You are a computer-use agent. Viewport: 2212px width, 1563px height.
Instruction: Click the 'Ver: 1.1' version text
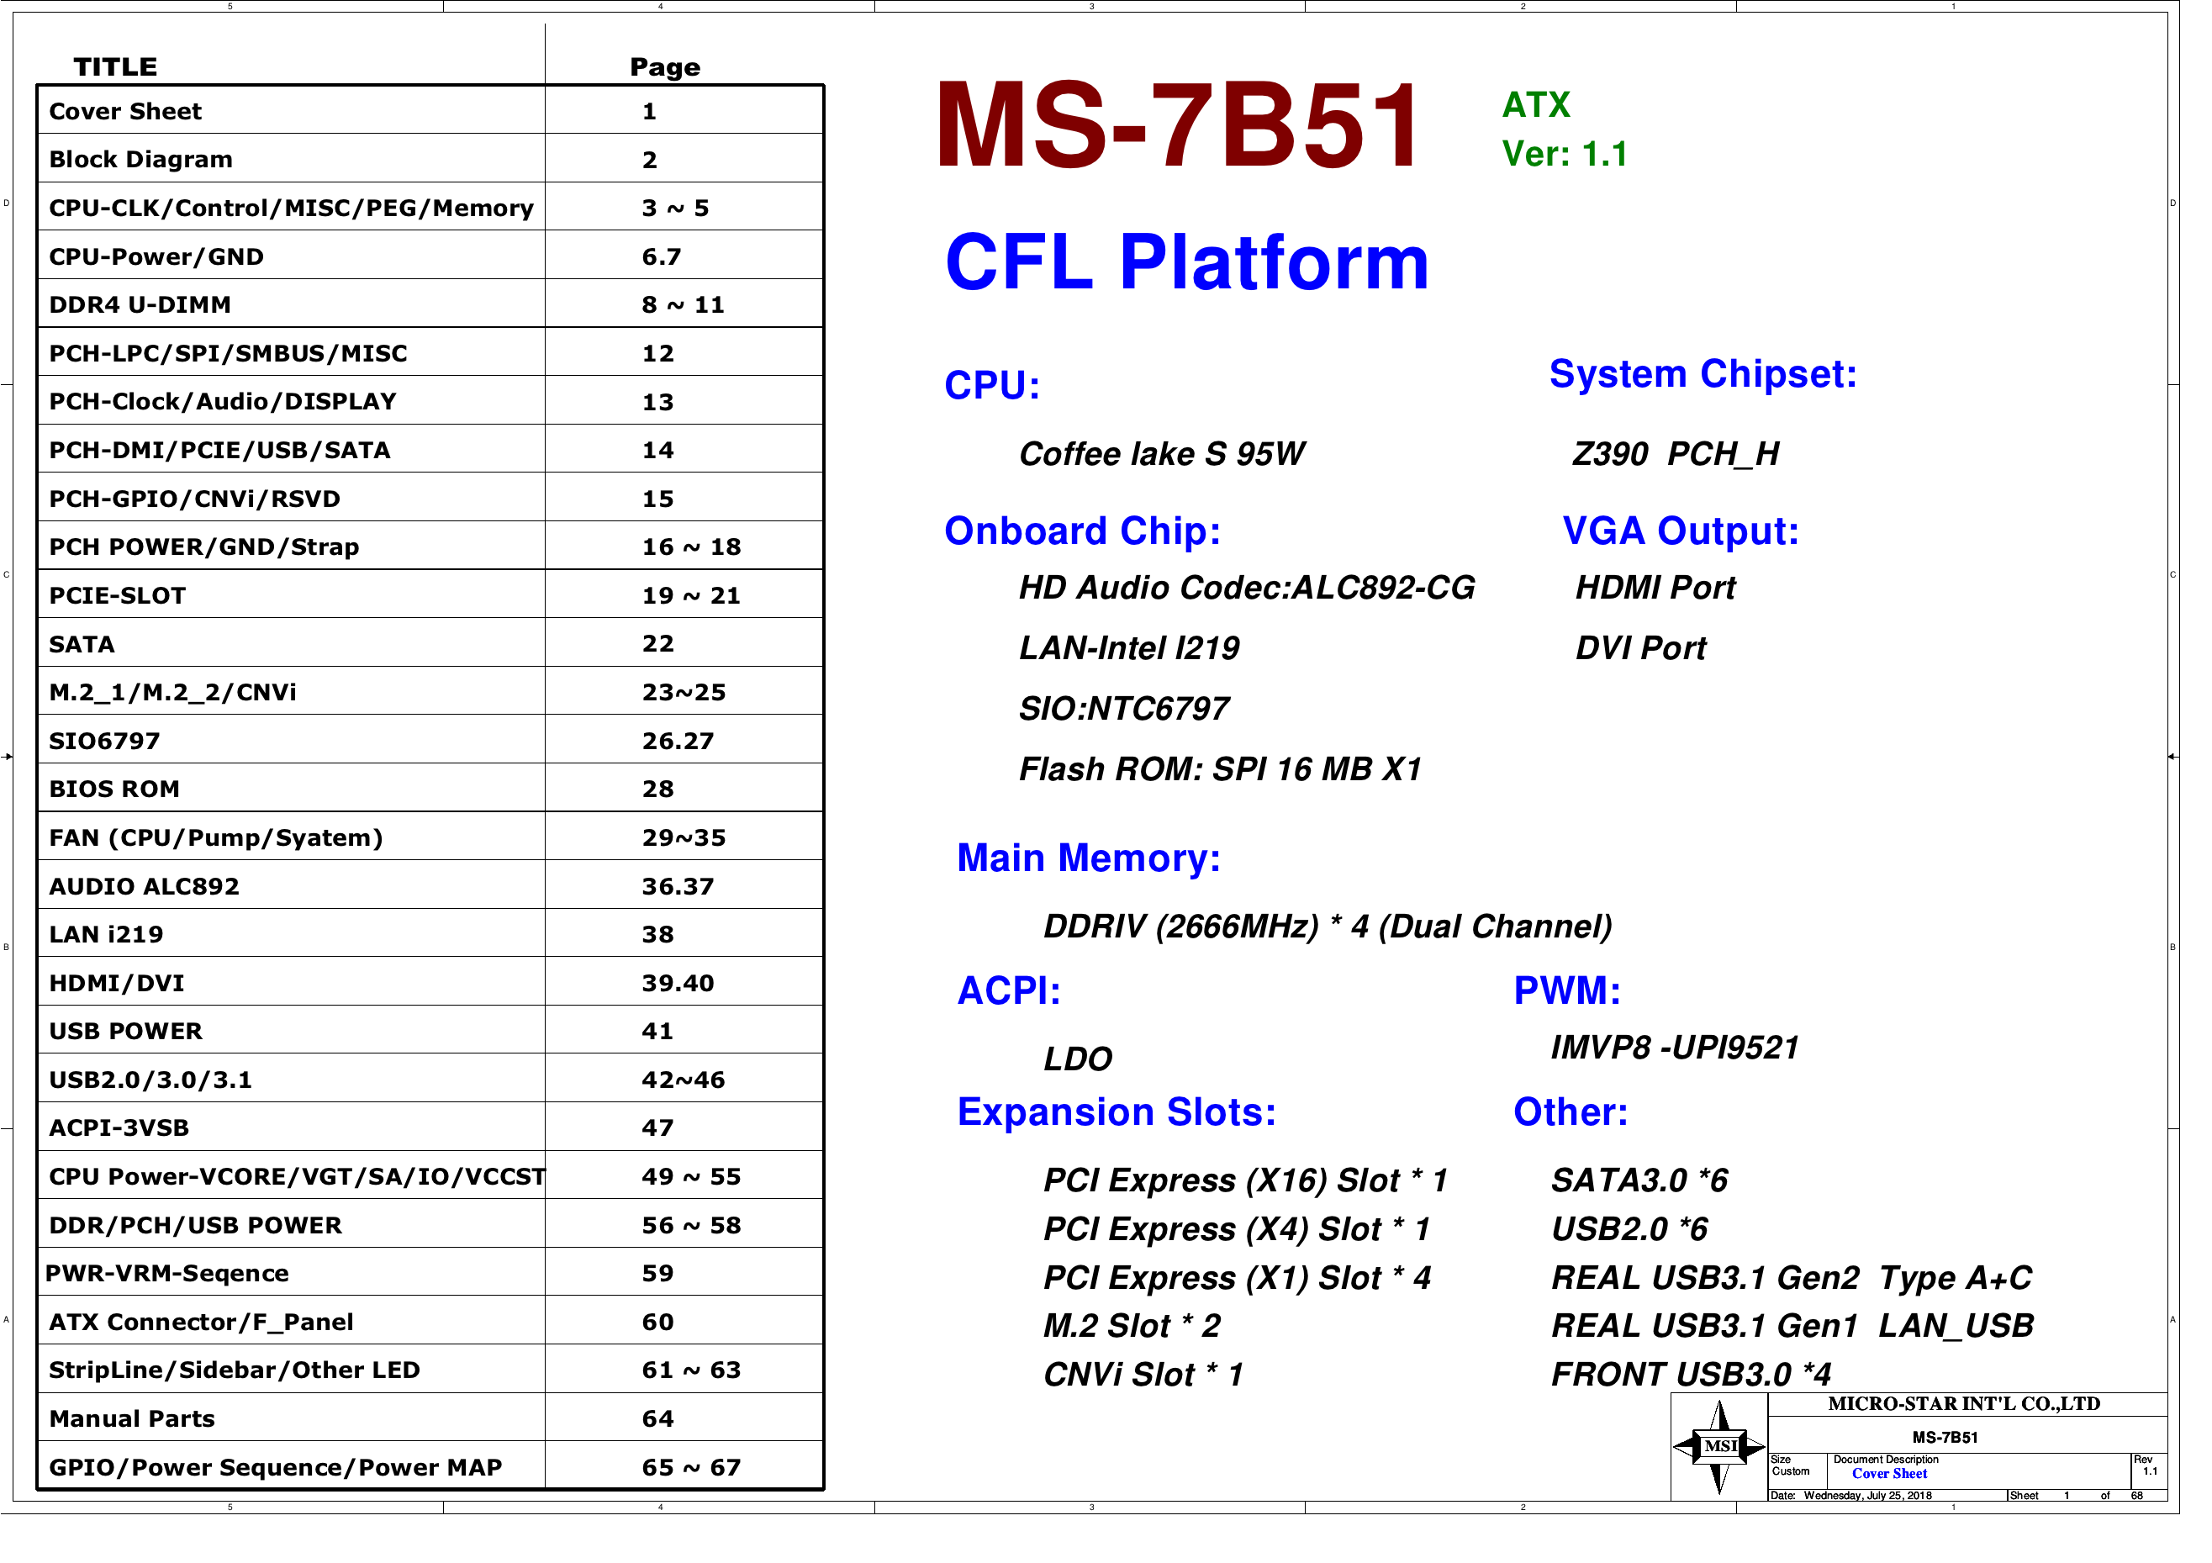pos(1565,154)
